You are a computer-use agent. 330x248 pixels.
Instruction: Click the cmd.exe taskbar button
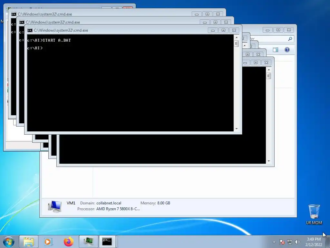107,242
